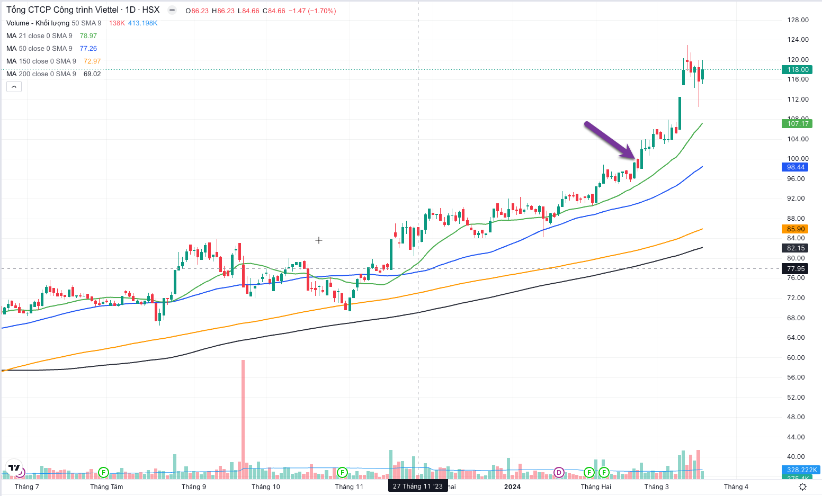Click the green 118.00 last price label
822x496 pixels.
[797, 70]
